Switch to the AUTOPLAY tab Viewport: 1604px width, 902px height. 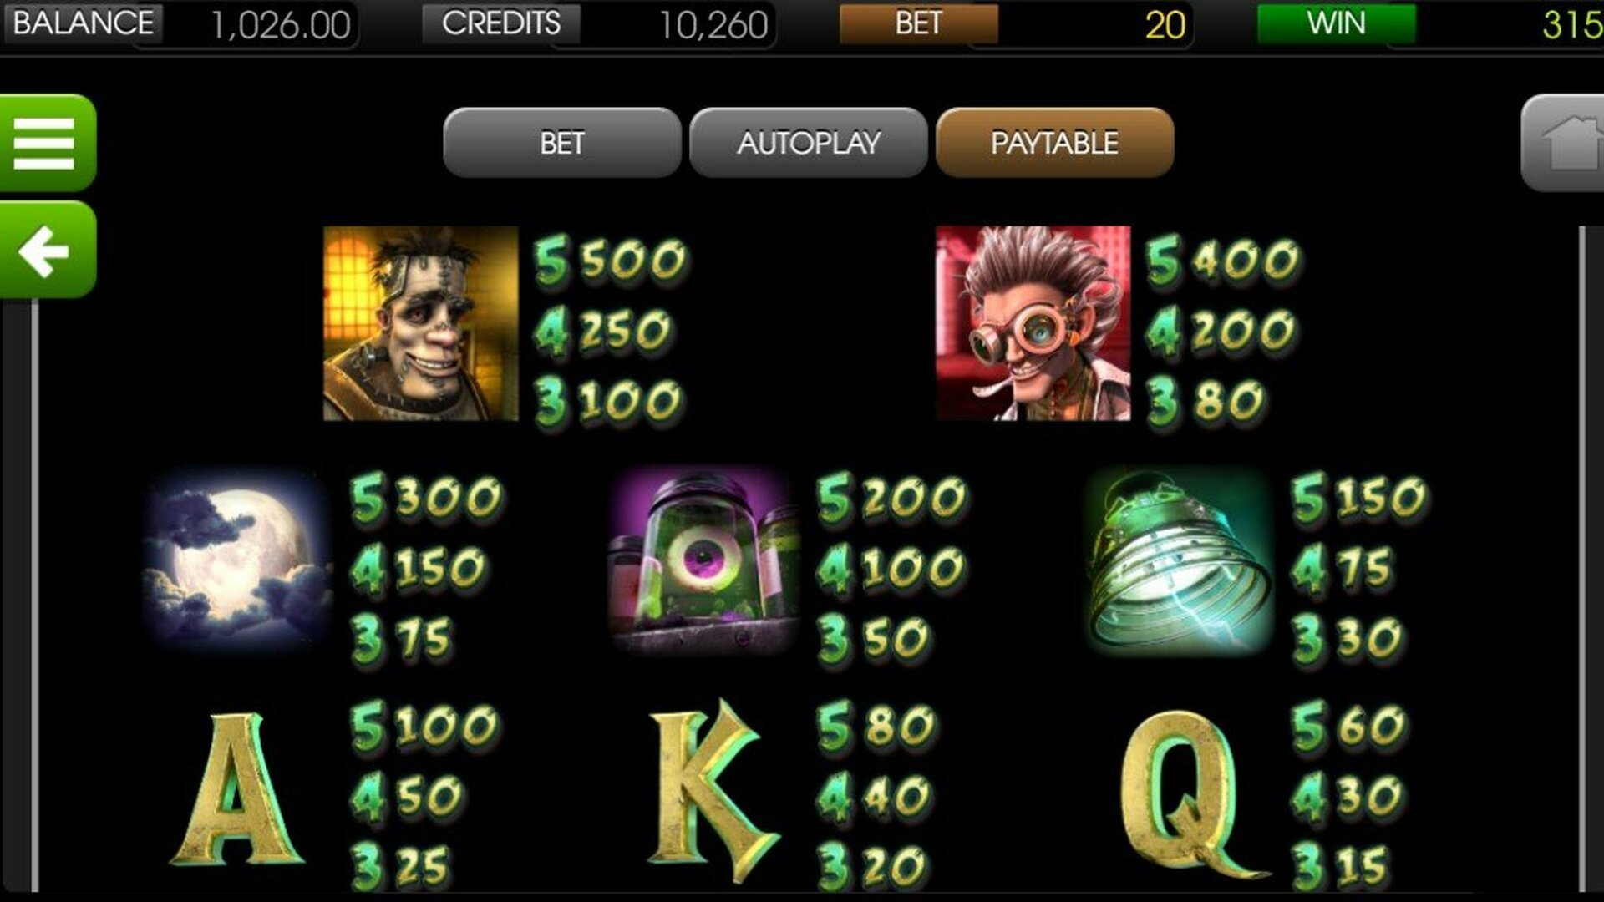[809, 142]
